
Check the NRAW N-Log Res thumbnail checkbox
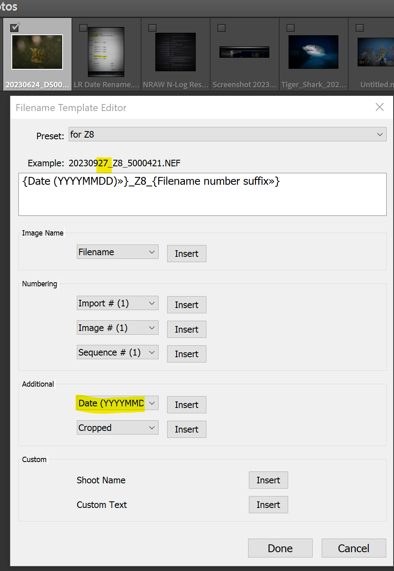(152, 28)
